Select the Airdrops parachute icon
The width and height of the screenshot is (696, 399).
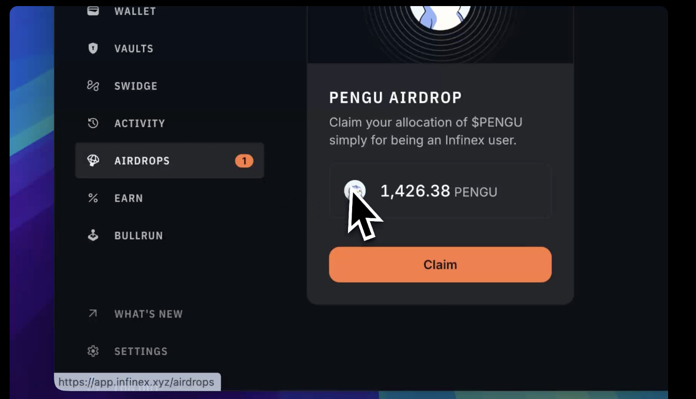point(93,161)
